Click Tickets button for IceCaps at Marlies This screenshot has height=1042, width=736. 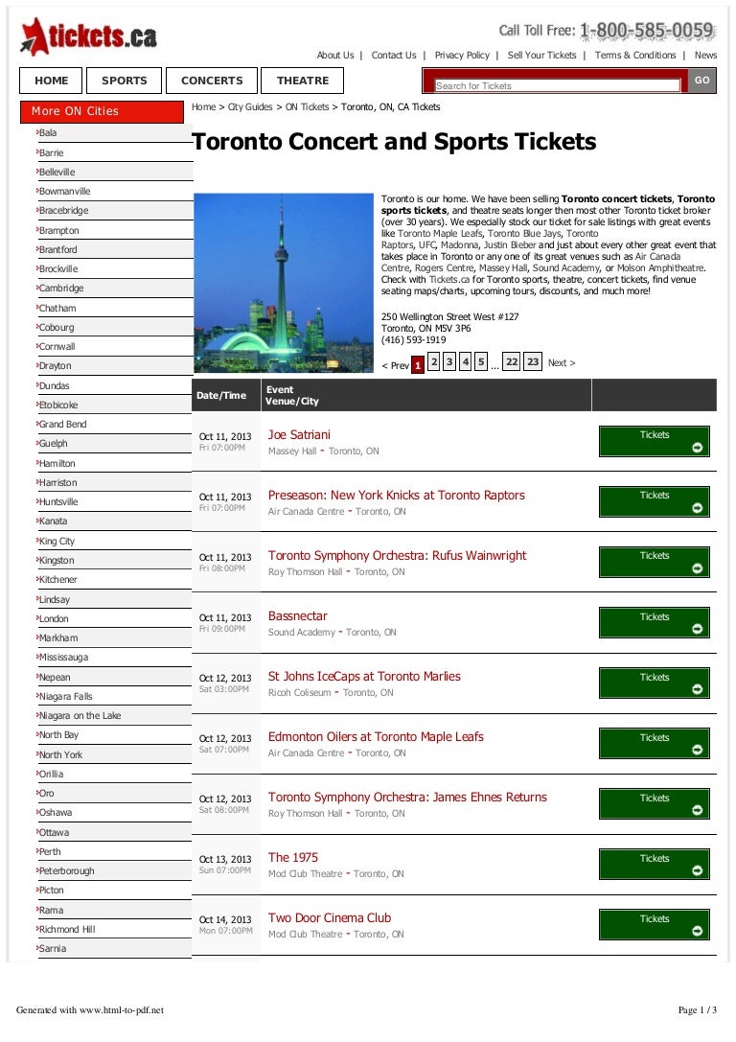point(655,683)
